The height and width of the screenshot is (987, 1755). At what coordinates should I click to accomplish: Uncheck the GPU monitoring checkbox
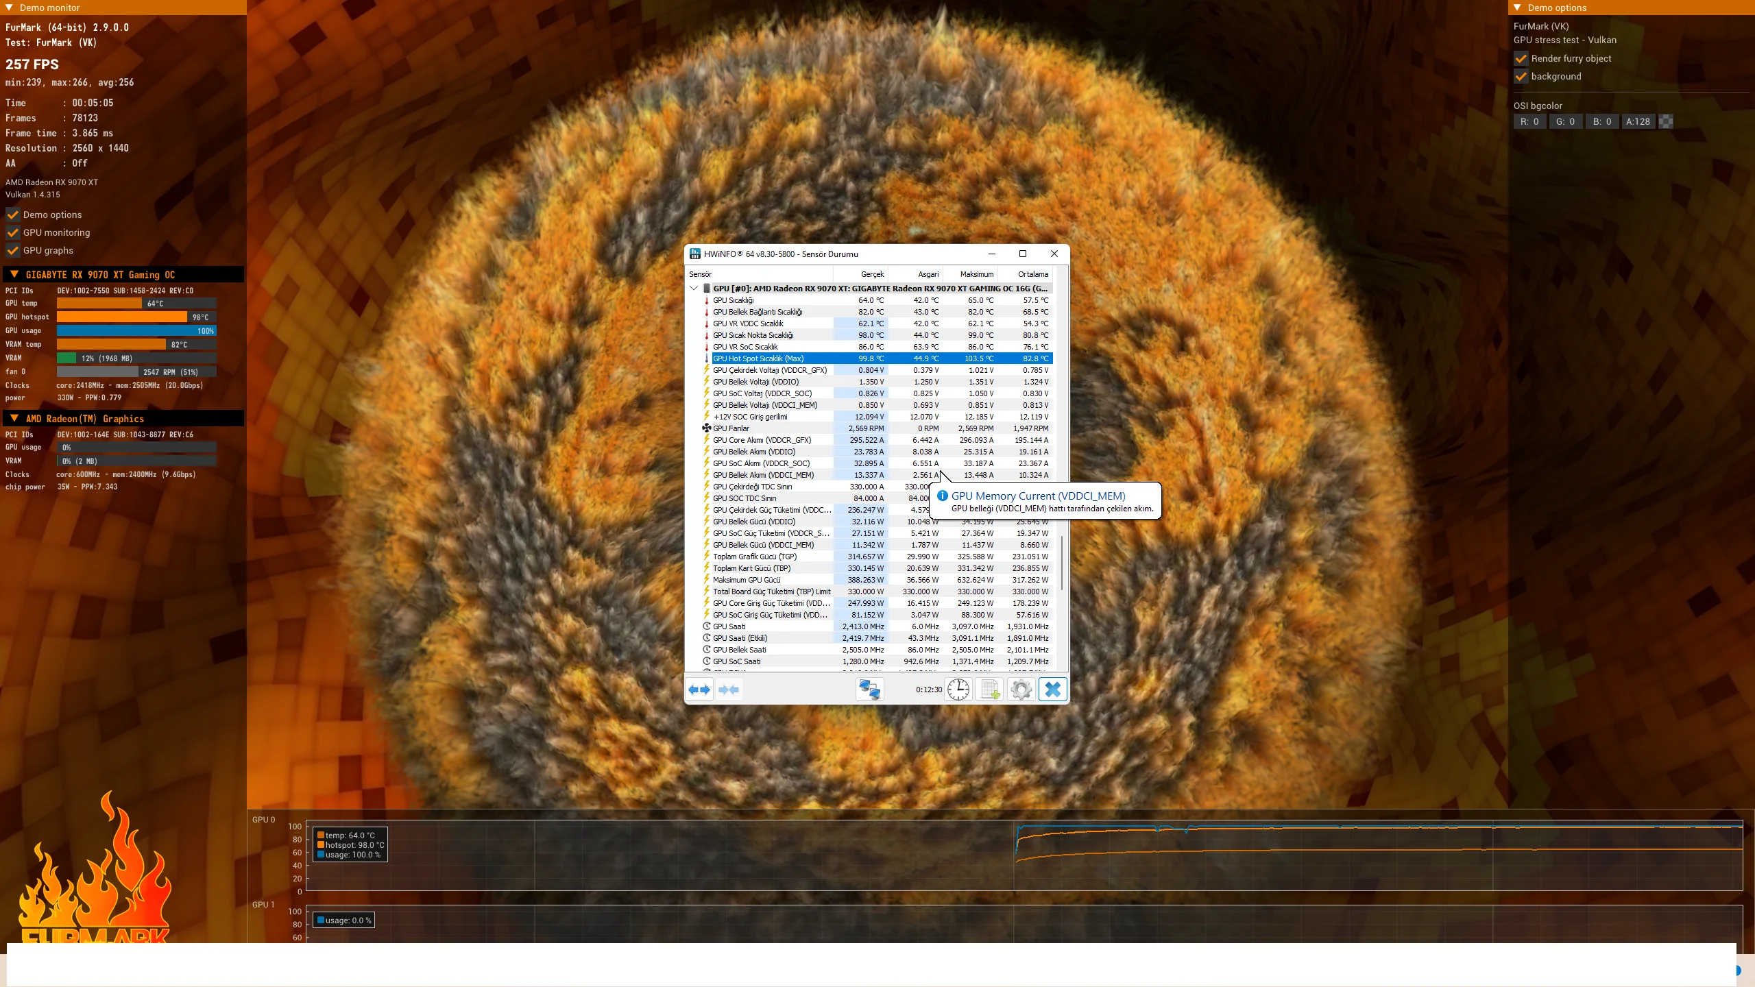tap(13, 232)
